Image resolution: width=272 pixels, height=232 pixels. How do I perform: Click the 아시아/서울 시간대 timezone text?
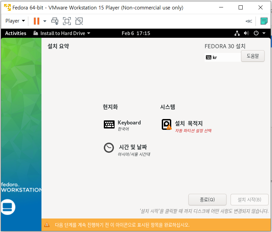coord(134,154)
